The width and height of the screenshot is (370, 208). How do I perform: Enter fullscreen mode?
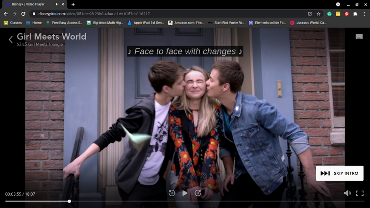[360, 193]
